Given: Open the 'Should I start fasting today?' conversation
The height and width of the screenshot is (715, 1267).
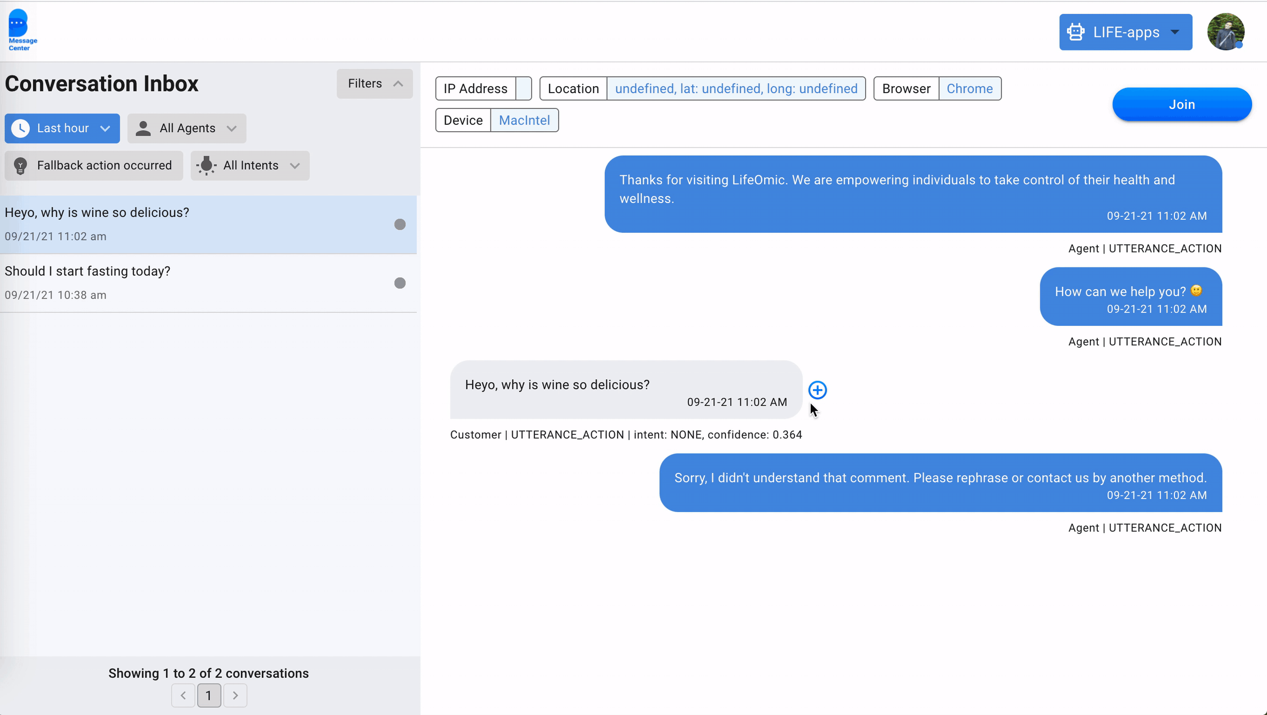Looking at the screenshot, I should click(x=209, y=282).
